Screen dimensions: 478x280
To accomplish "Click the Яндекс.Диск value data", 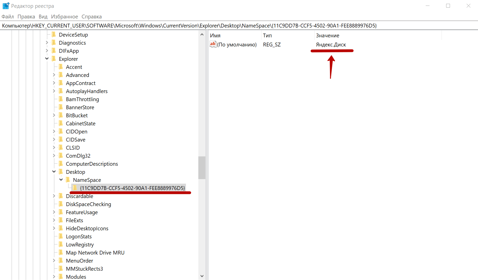I will pyautogui.click(x=331, y=45).
